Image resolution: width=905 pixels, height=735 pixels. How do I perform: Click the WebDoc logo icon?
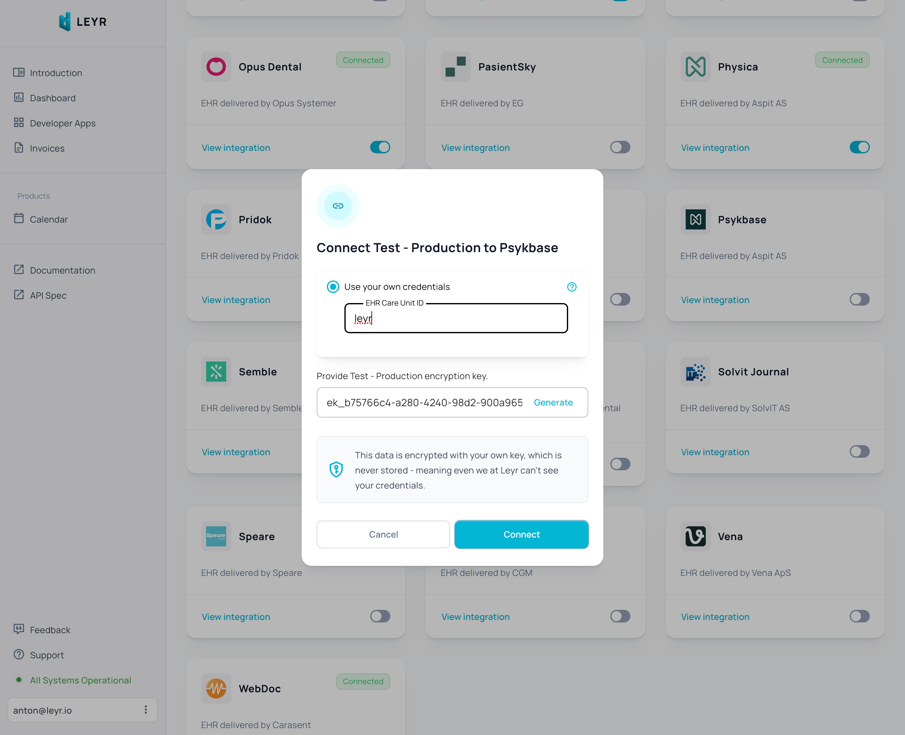(x=216, y=688)
